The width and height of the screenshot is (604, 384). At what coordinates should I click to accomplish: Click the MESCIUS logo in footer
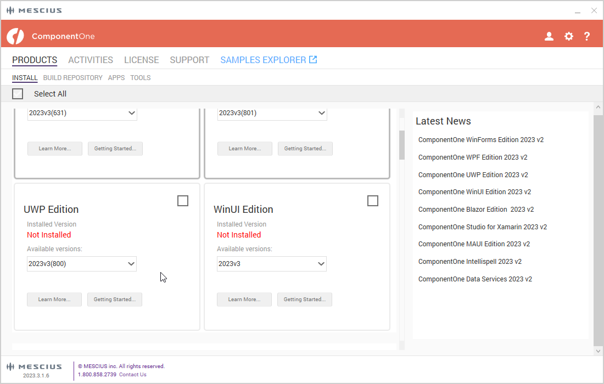tap(34, 366)
